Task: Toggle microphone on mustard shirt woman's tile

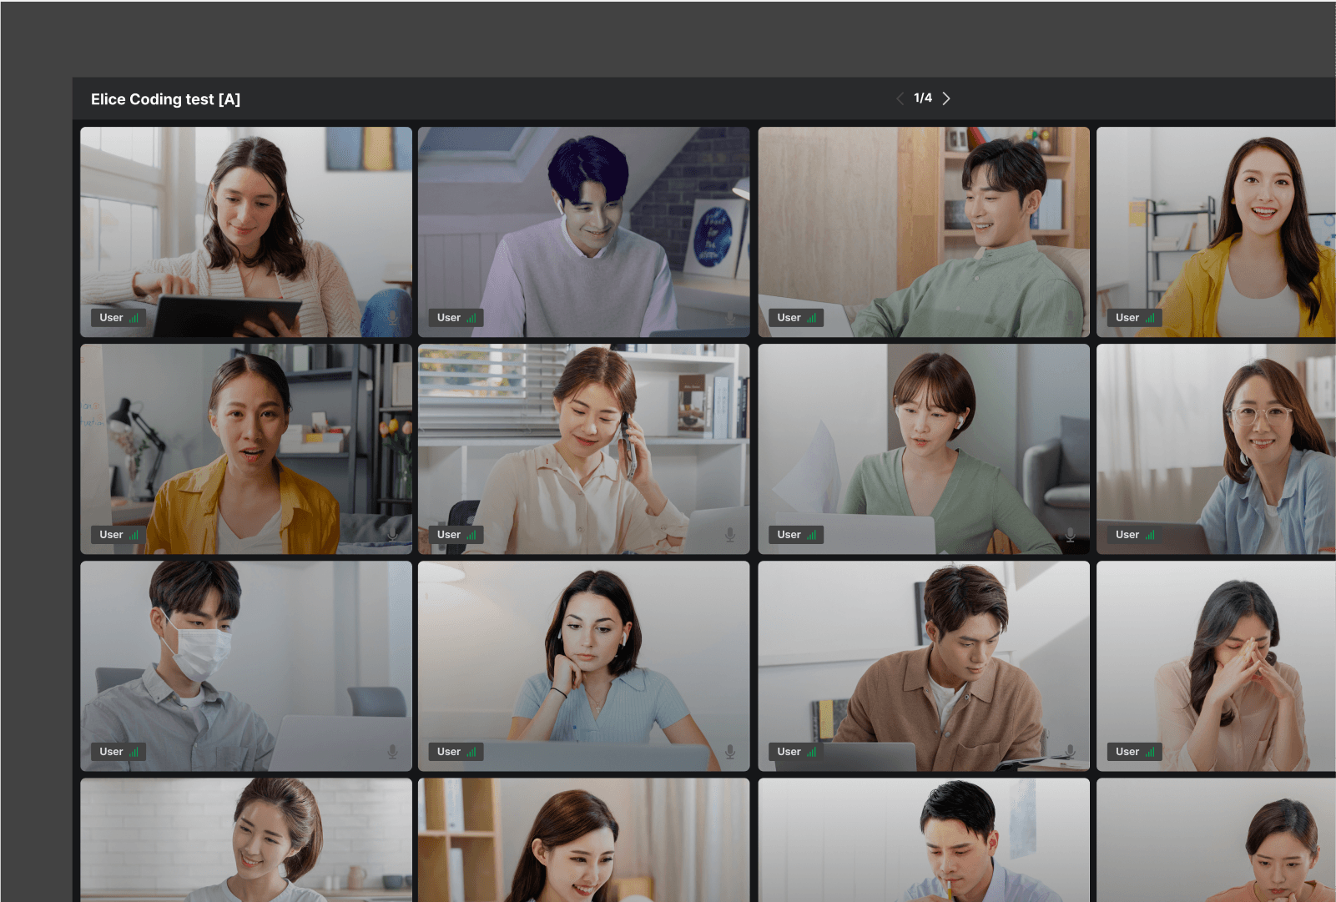Action: click(x=392, y=535)
